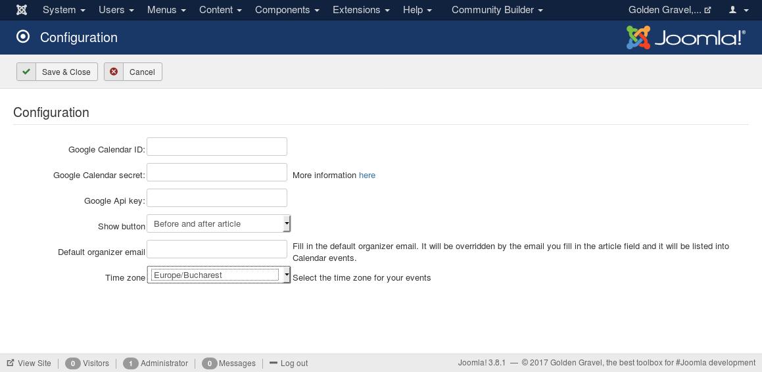Click the red X Cancel icon
The height and width of the screenshot is (372, 762).
(114, 72)
